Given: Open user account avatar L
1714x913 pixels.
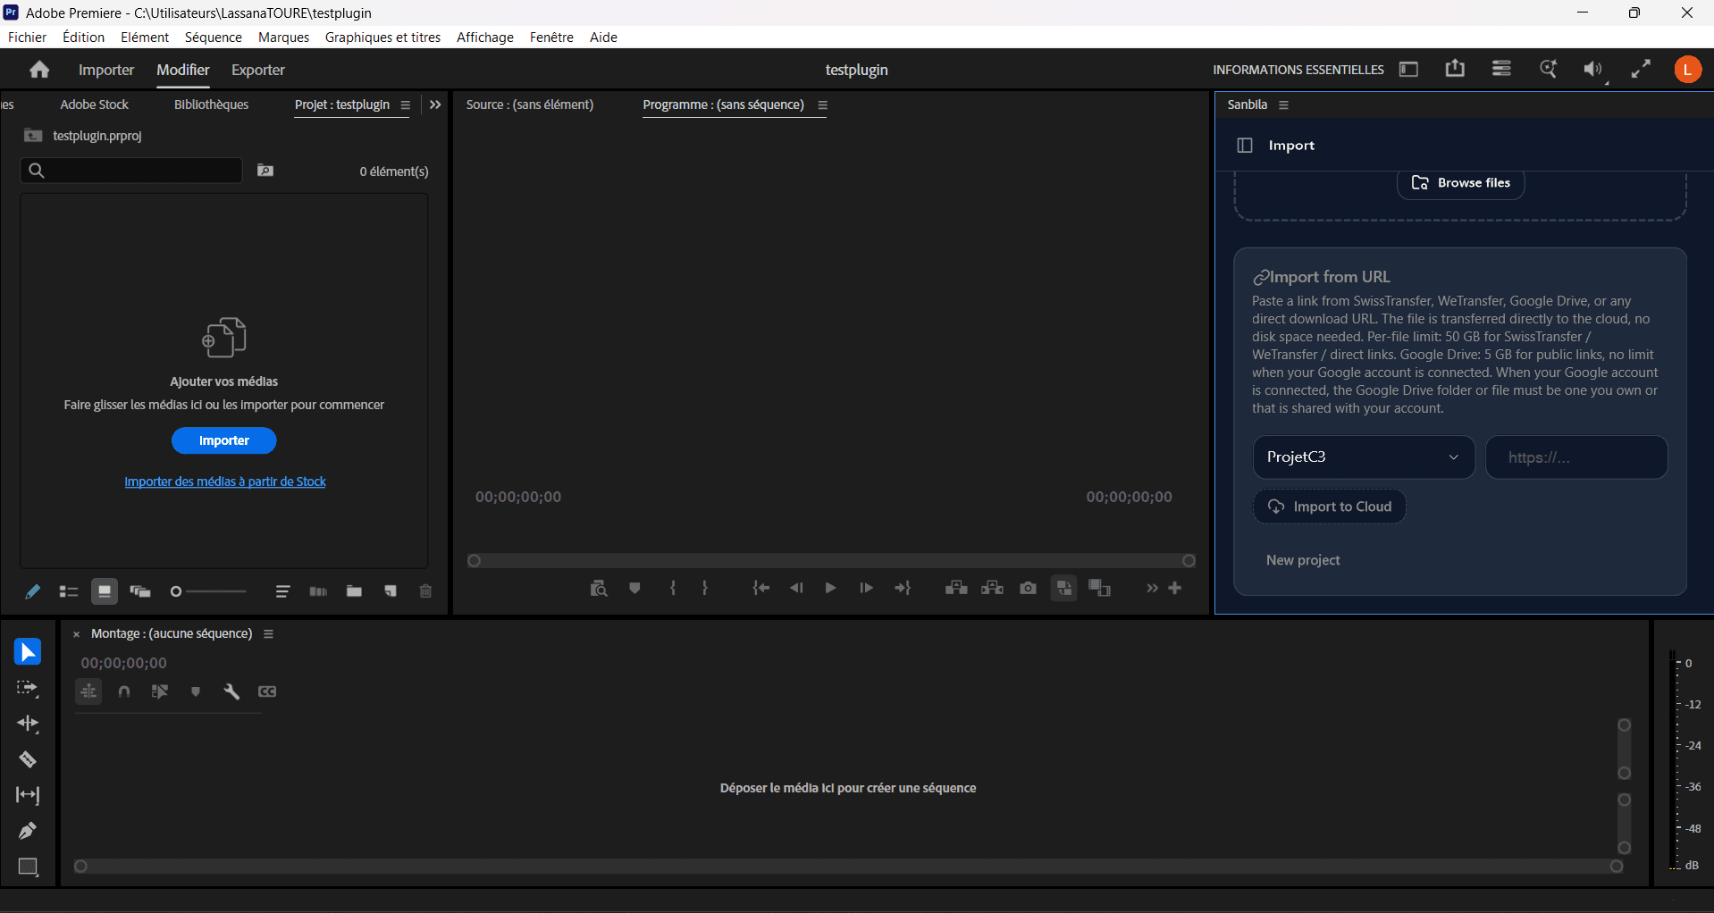Looking at the screenshot, I should coord(1687,70).
